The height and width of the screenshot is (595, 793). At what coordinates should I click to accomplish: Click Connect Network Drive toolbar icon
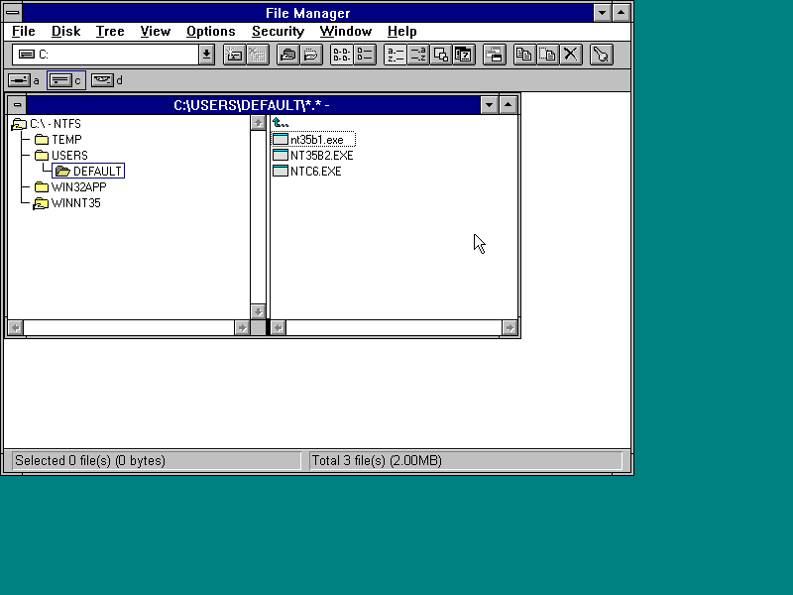pos(234,55)
